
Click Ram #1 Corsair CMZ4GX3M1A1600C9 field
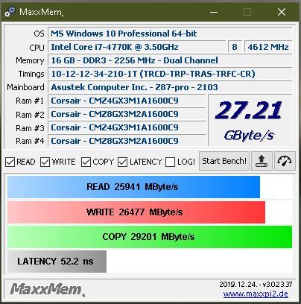point(127,101)
